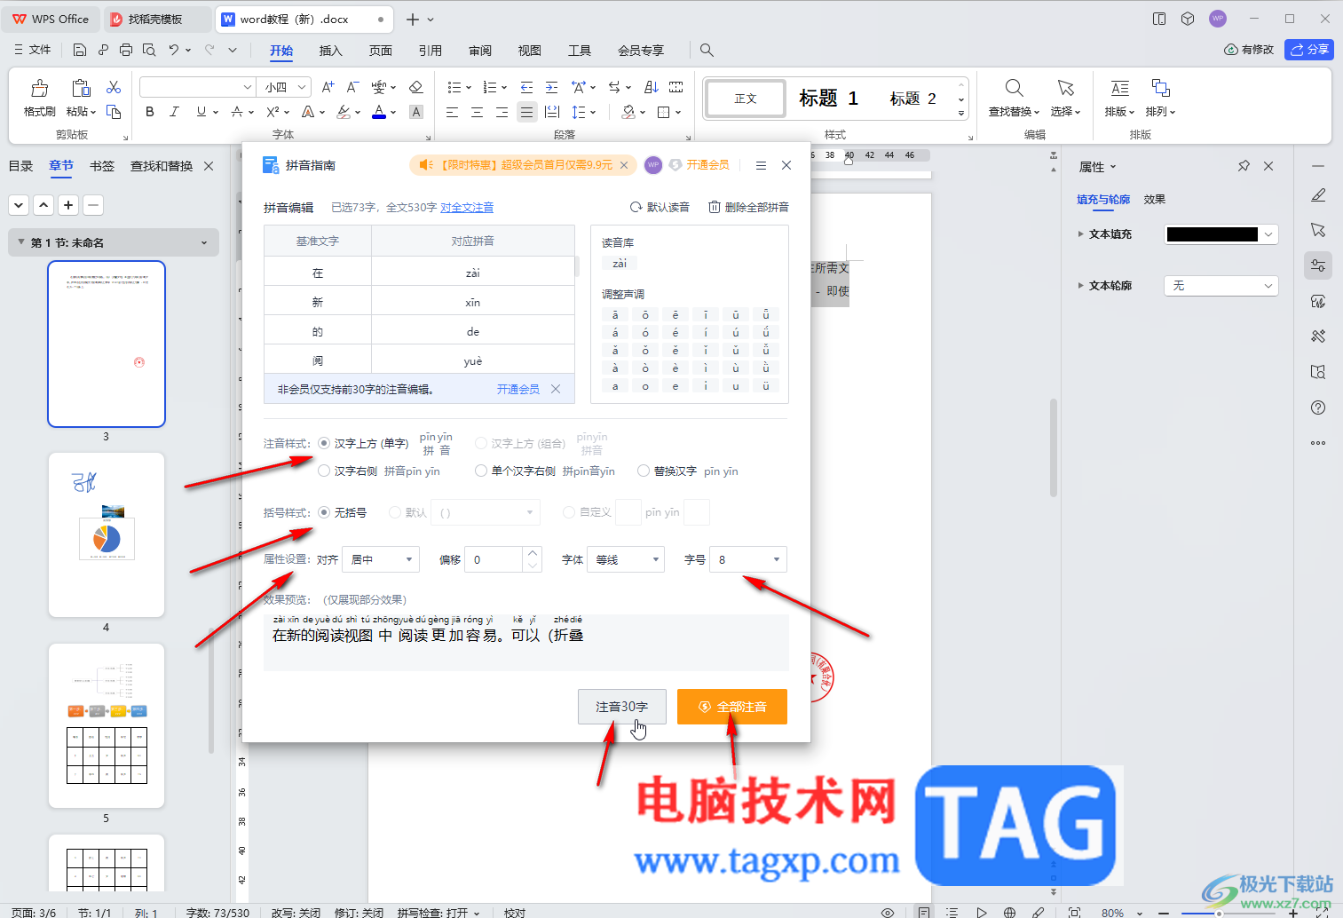The image size is (1343, 918).
Task: Open the 审阅 ribbon tab
Action: tap(480, 51)
